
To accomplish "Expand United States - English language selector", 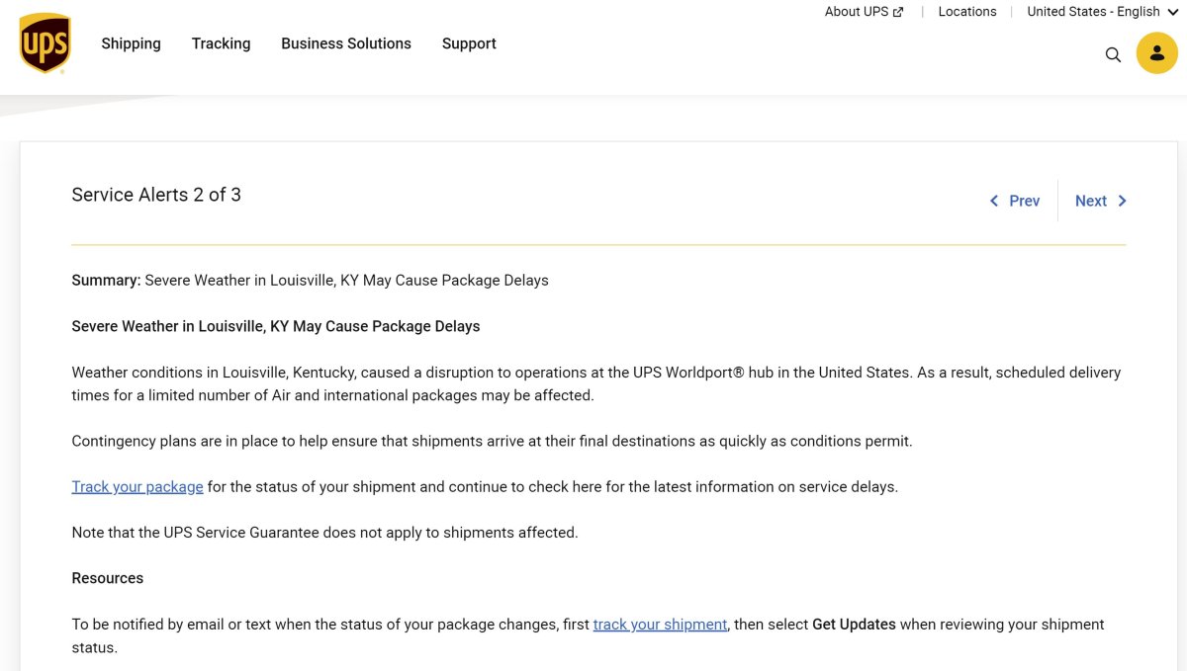I will [1103, 12].
